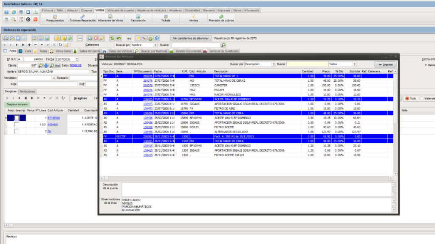Screen dimensions: 435x244
Task: Open Órdenes Reparación with the wrench icon
Action: point(82,18)
